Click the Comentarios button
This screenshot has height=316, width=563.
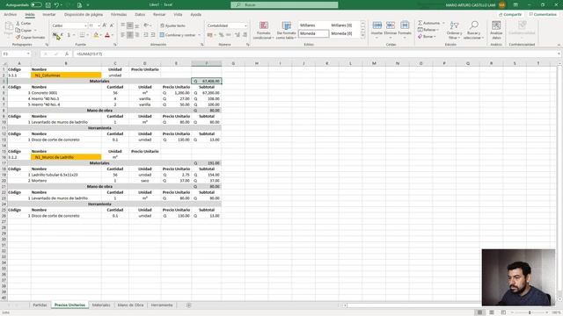pyautogui.click(x=543, y=15)
